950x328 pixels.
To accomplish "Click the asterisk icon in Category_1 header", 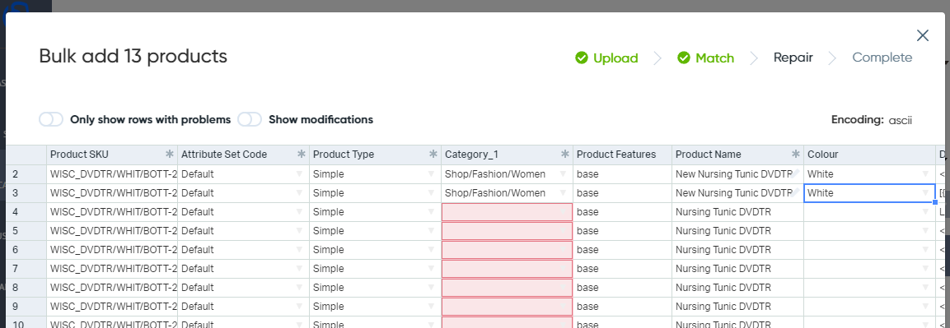I will 565,155.
